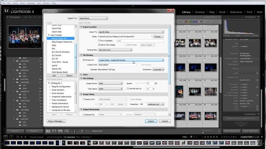Image resolution: width=266 pixels, height=149 pixels.
Task: Click the main window display icon in filmstrip bar
Action: (5, 137)
